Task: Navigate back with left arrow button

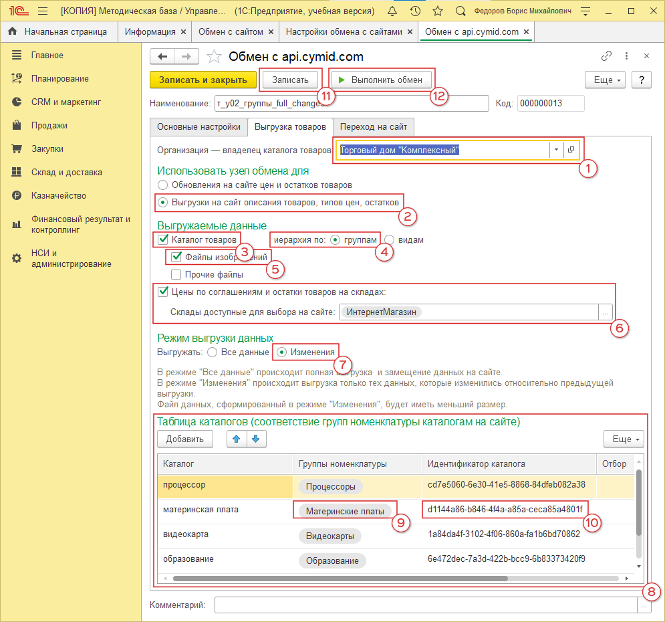Action: point(162,57)
